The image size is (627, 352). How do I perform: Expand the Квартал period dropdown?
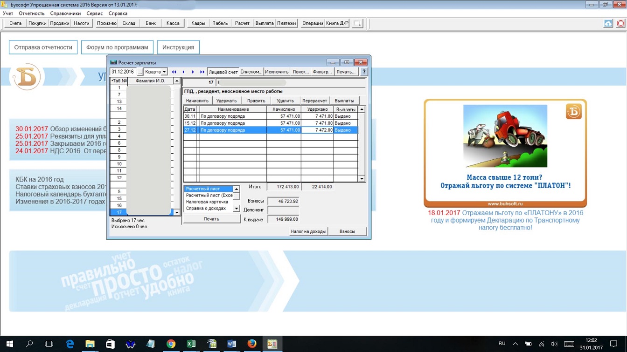(164, 72)
